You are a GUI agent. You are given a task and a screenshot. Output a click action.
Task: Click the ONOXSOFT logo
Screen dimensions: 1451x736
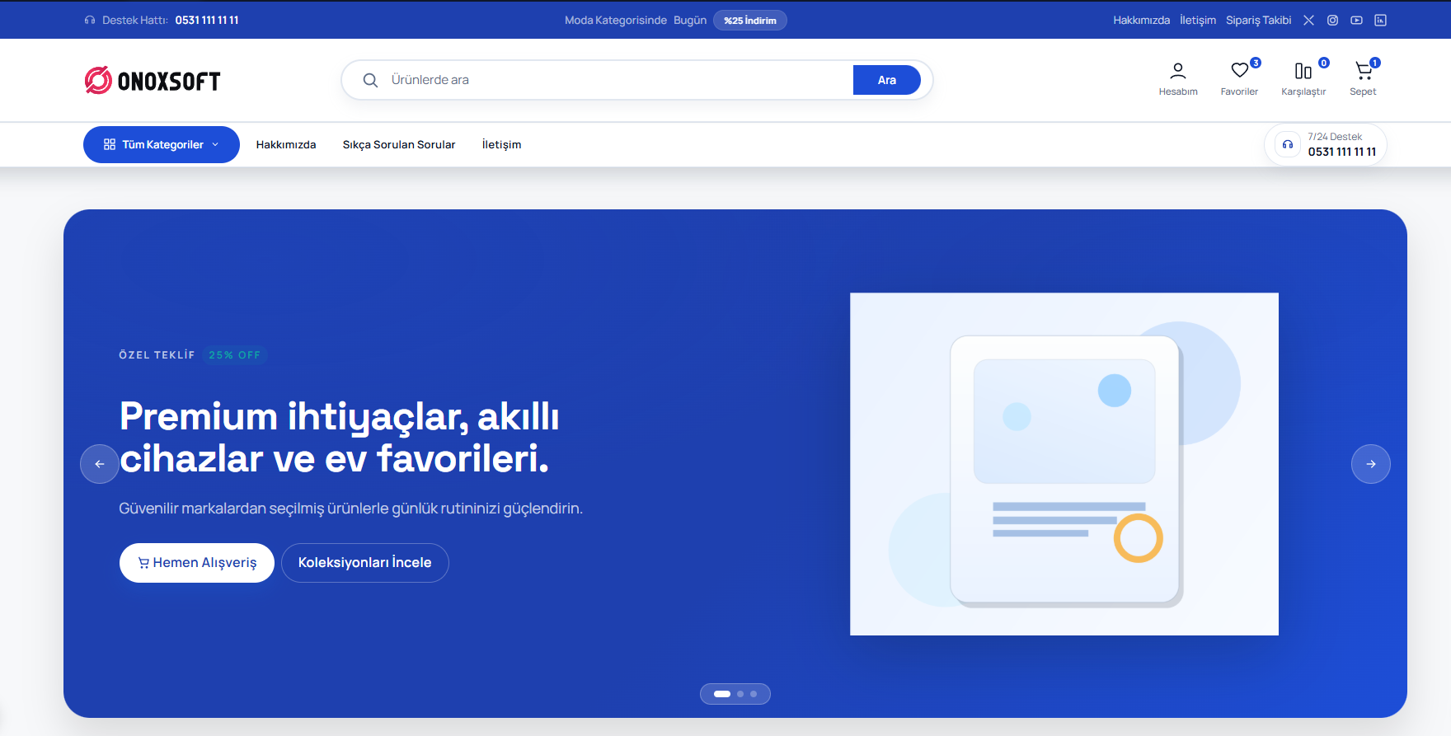point(153,81)
